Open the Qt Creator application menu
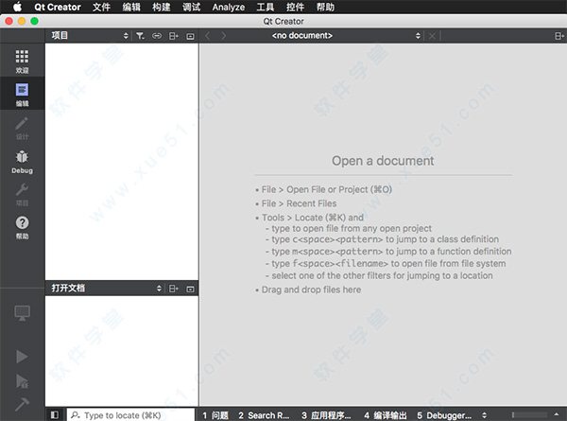This screenshot has height=421, width=567. click(x=58, y=7)
